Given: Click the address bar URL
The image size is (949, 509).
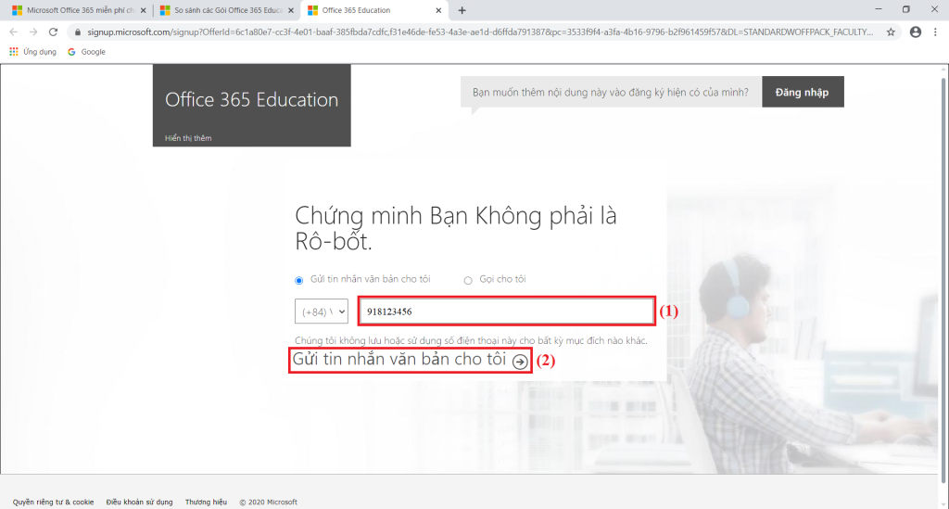Looking at the screenshot, I should (480, 32).
